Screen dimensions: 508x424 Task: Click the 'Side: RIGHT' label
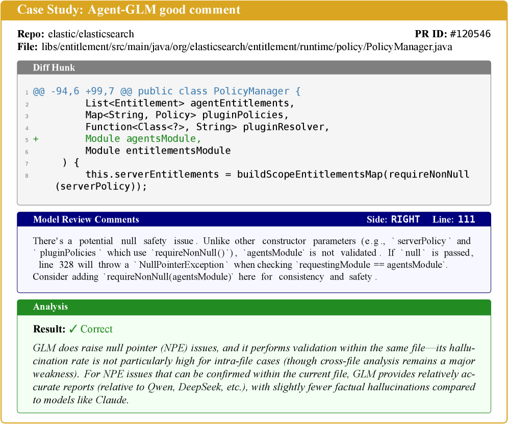tap(393, 219)
